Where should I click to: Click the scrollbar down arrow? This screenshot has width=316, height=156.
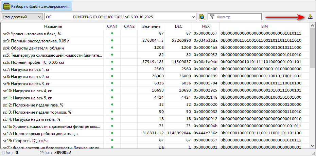[312, 145]
